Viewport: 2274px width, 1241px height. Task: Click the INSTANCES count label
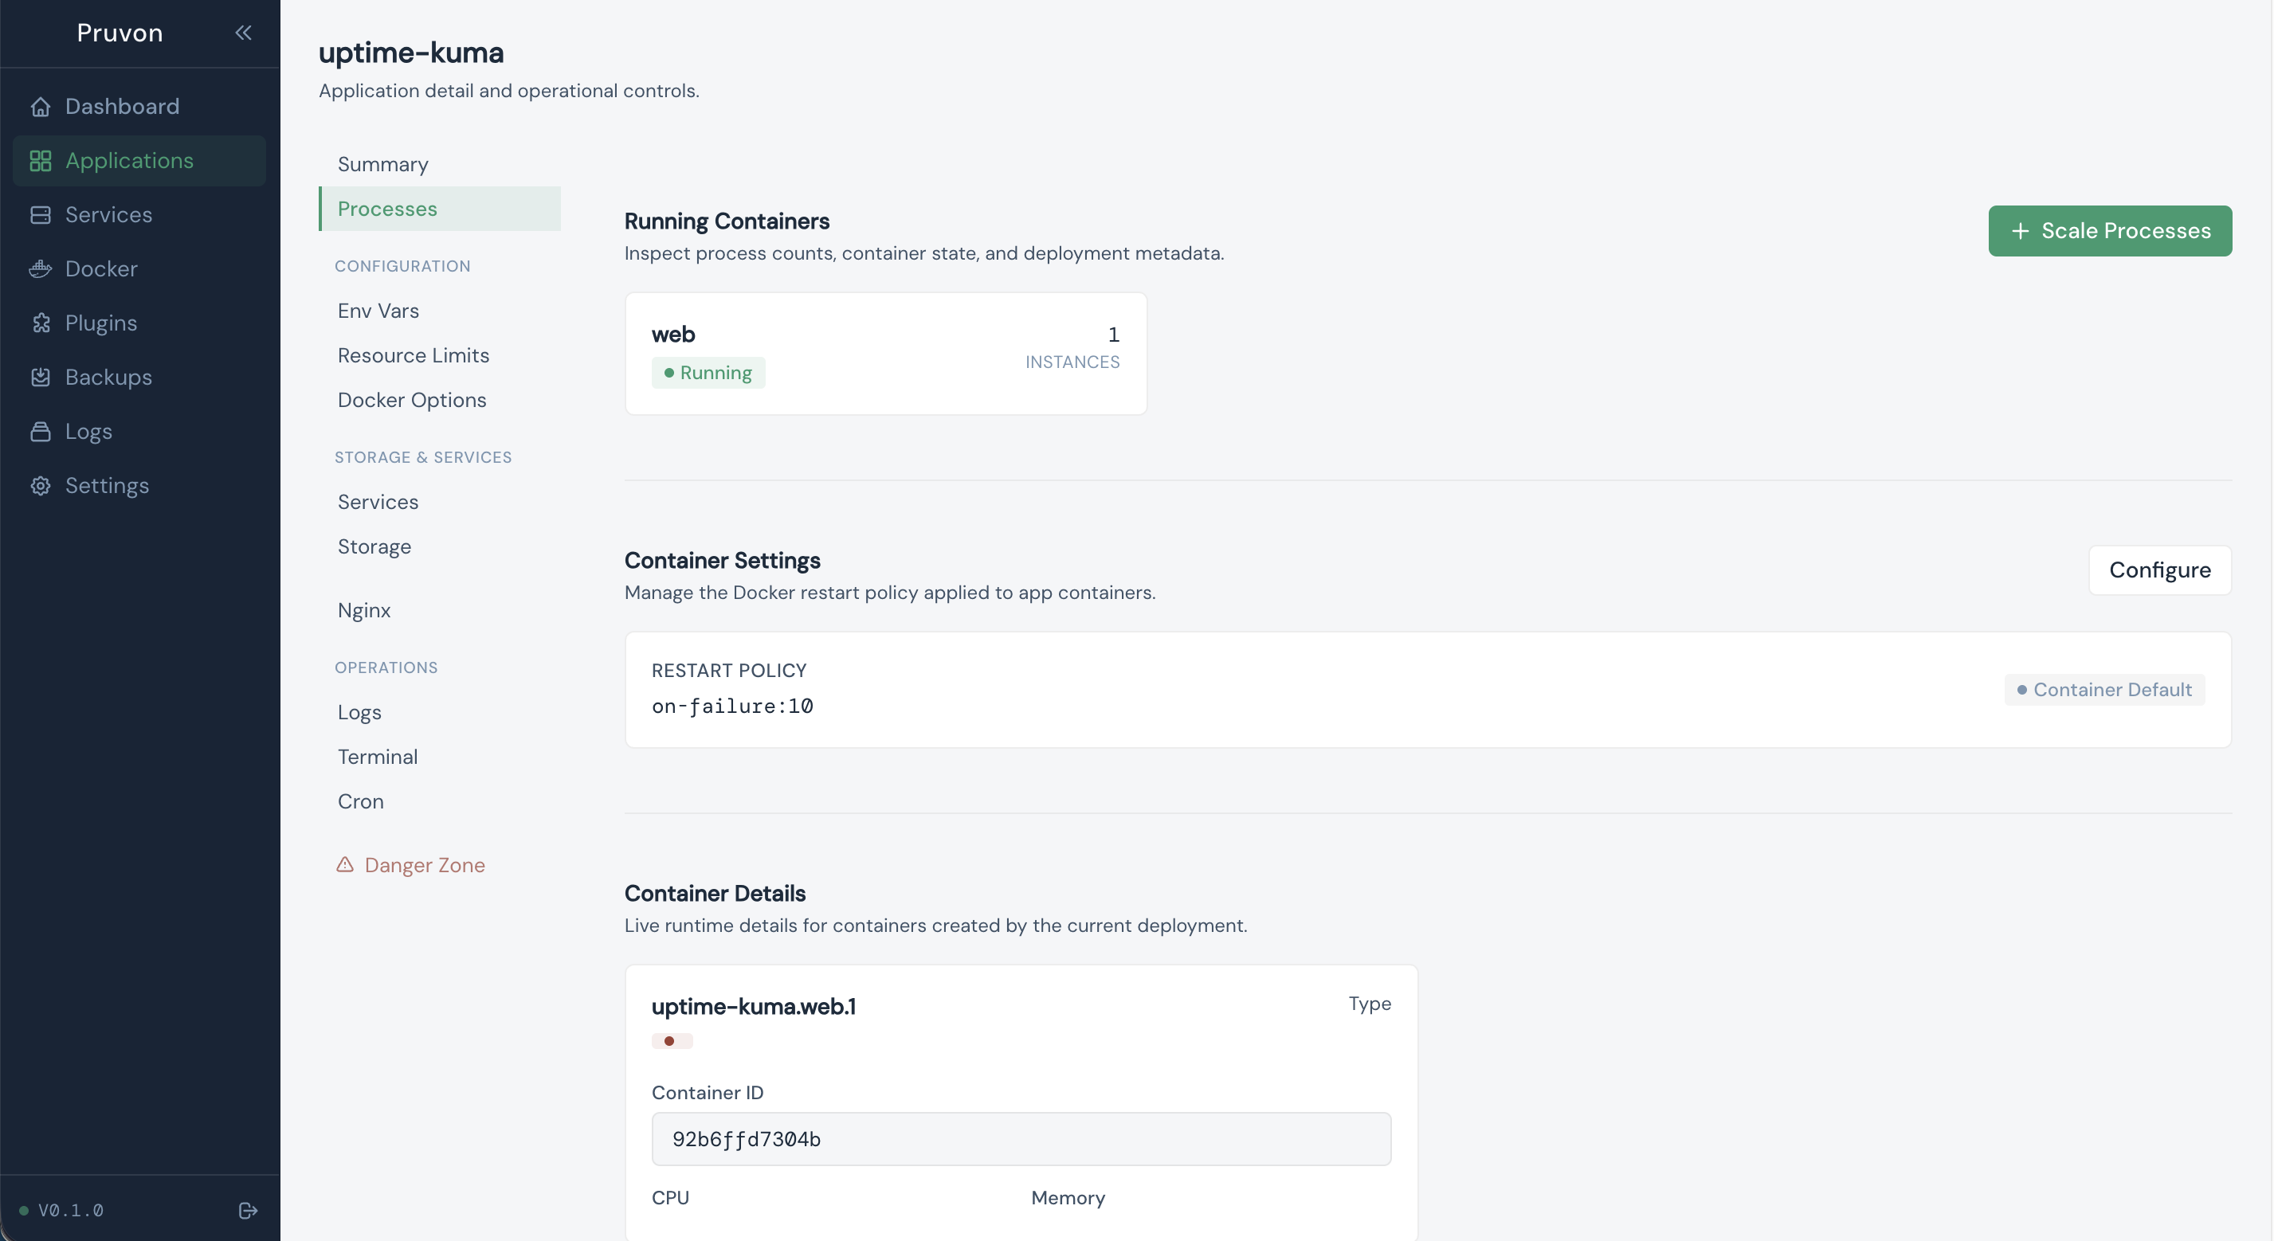tap(1072, 362)
